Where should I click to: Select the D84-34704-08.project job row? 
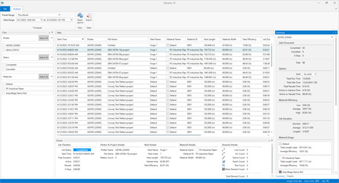163,59
